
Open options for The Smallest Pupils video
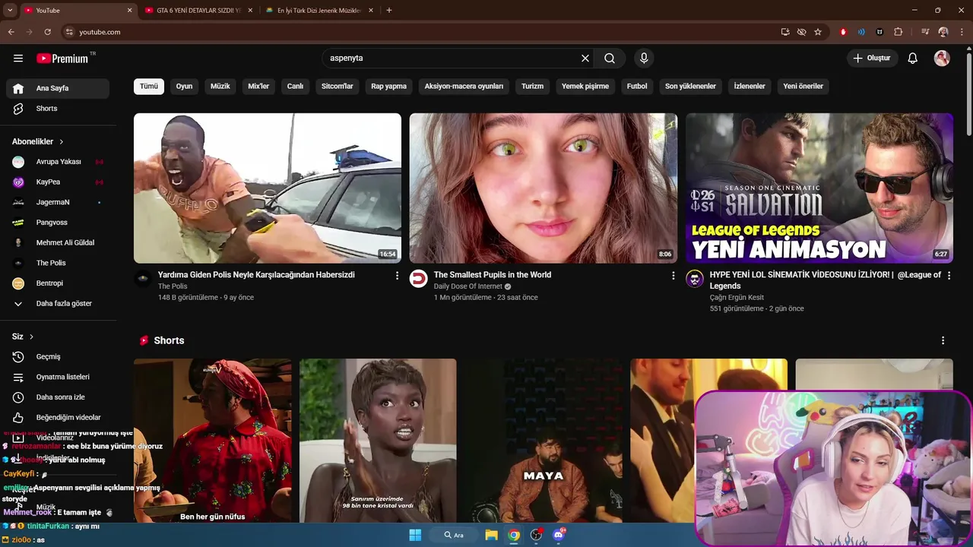click(673, 276)
